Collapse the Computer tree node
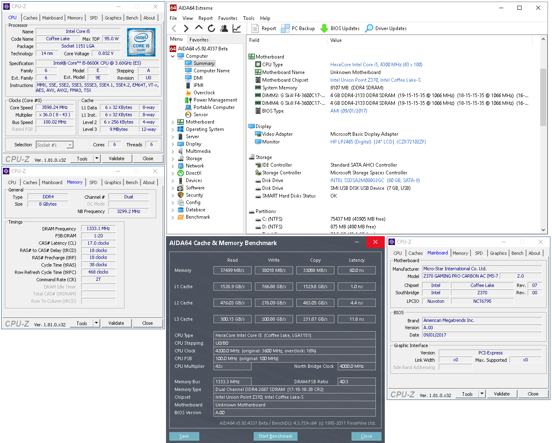The image size is (552, 443). click(x=173, y=56)
